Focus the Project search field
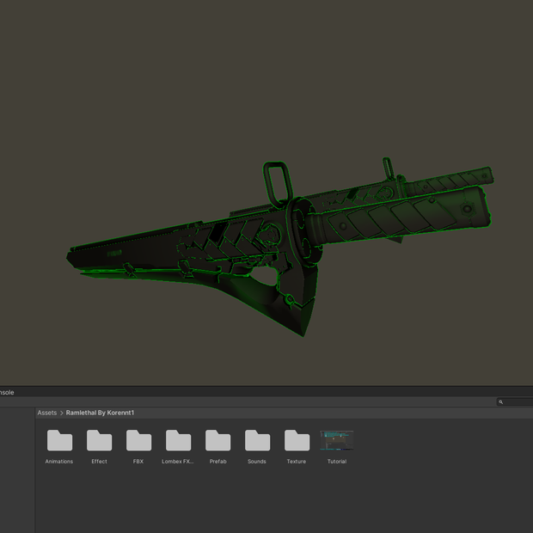Image resolution: width=533 pixels, height=533 pixels. coord(515,401)
